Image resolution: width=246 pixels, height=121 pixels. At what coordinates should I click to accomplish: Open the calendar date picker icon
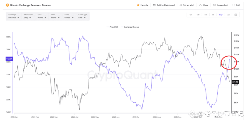coord(236,15)
